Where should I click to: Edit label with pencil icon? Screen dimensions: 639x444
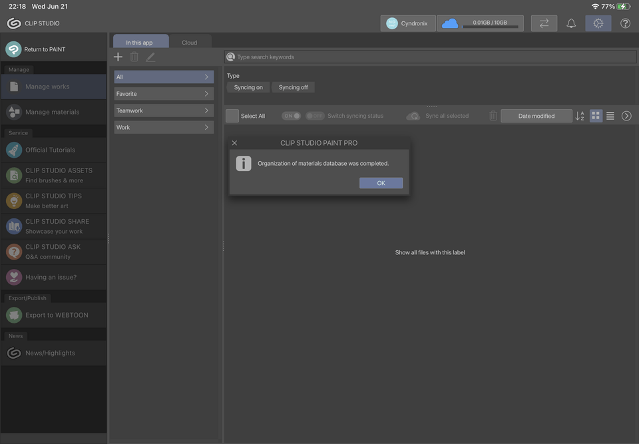click(x=150, y=57)
